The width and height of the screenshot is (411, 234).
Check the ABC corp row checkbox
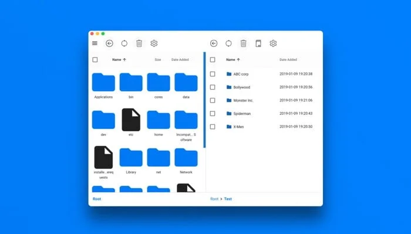(x=213, y=74)
